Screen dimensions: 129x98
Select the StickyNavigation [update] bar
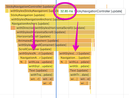point(52,15)
